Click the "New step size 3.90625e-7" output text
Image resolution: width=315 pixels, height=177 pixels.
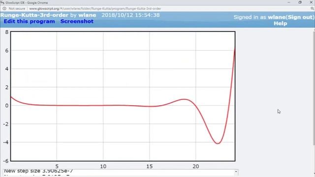click(38, 171)
